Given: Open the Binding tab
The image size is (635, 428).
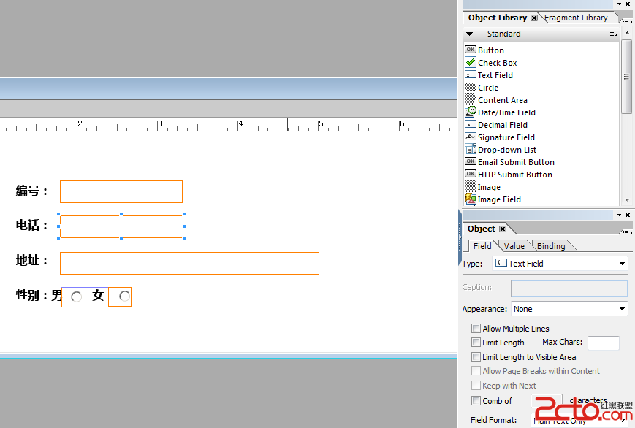Looking at the screenshot, I should (x=551, y=246).
